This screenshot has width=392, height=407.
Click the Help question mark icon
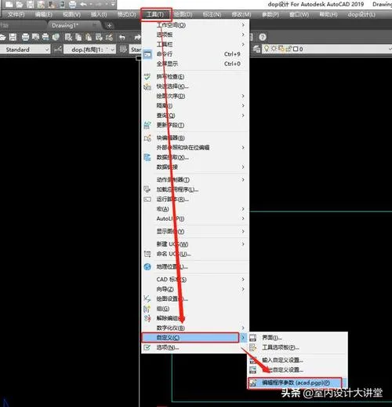[263, 37]
